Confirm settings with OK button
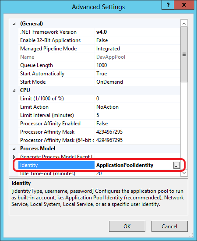Image resolution: width=197 pixels, height=241 pixels. click(x=127, y=226)
